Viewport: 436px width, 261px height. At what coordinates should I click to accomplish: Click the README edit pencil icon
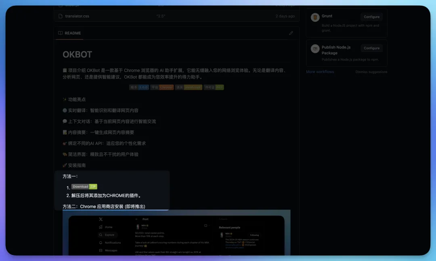pos(291,33)
